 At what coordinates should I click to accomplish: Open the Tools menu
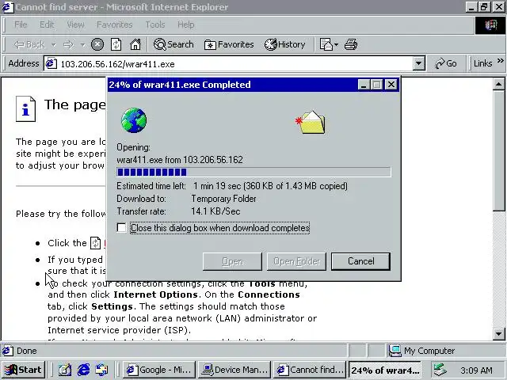coord(155,25)
